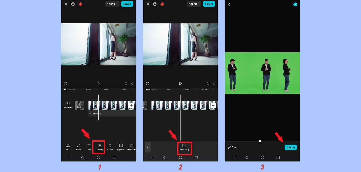Select Edit scissors tool in first screen
361x172 pixels.
point(68,147)
